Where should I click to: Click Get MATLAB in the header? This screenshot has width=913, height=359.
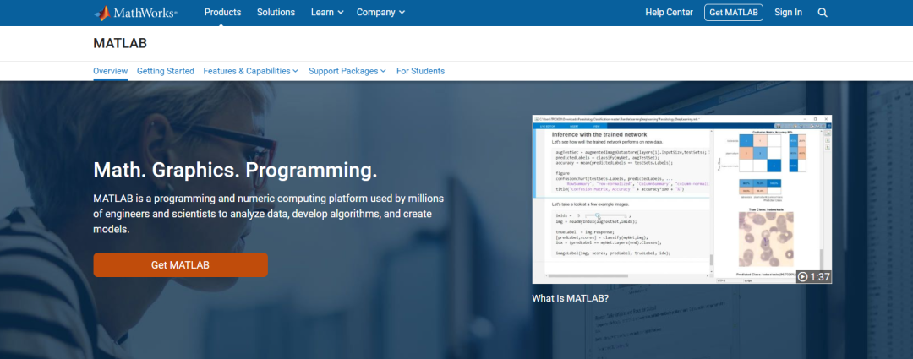coord(734,12)
